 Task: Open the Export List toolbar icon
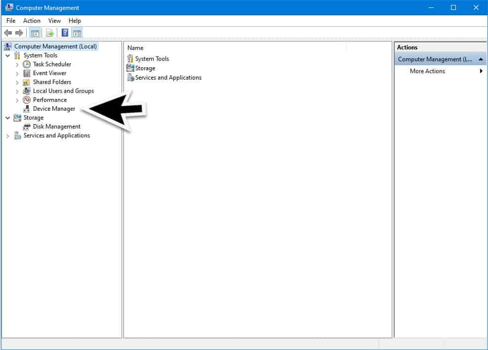[49, 33]
